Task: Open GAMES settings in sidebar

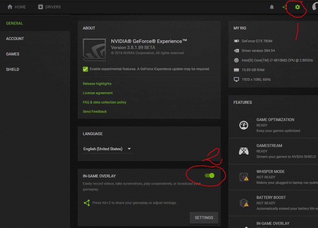Action: coord(35,54)
